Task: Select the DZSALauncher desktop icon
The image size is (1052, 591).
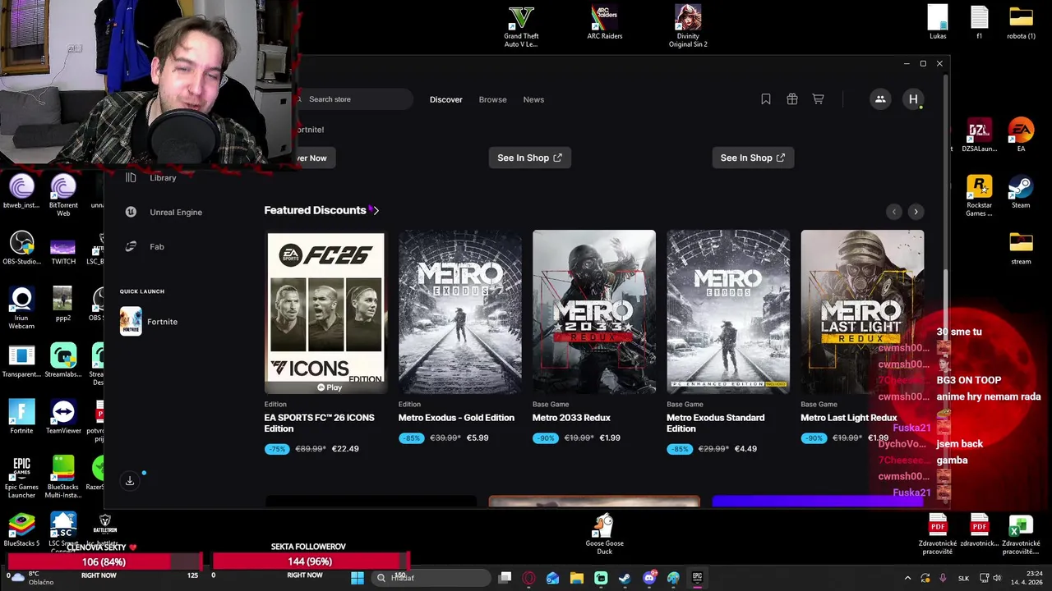Action: [979, 136]
